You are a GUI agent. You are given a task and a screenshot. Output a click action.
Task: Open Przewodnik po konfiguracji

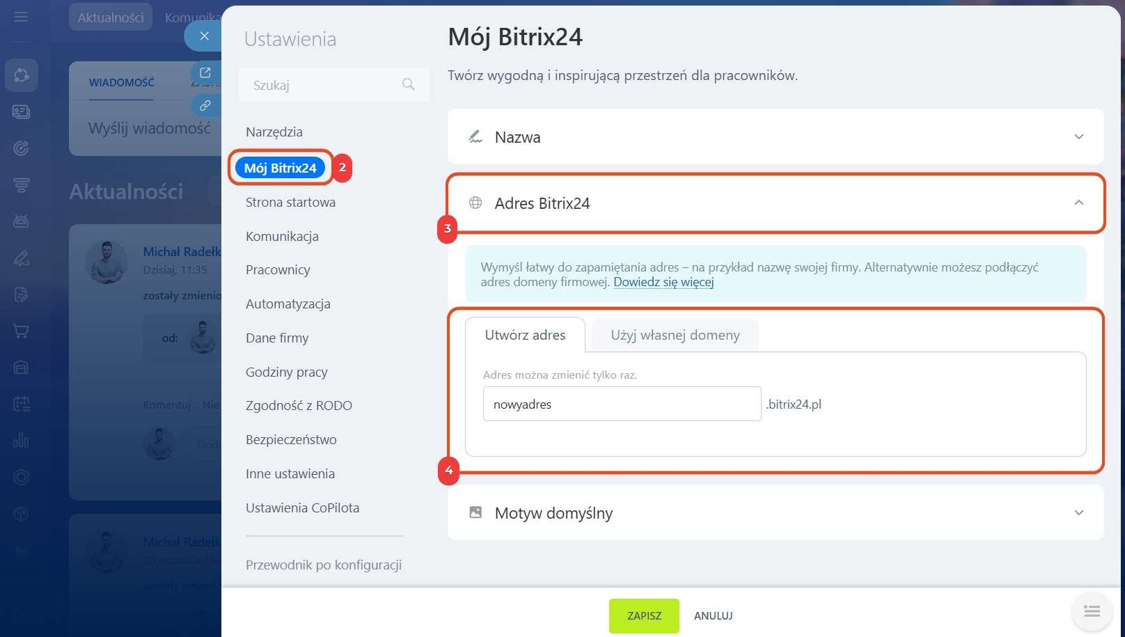coord(324,565)
